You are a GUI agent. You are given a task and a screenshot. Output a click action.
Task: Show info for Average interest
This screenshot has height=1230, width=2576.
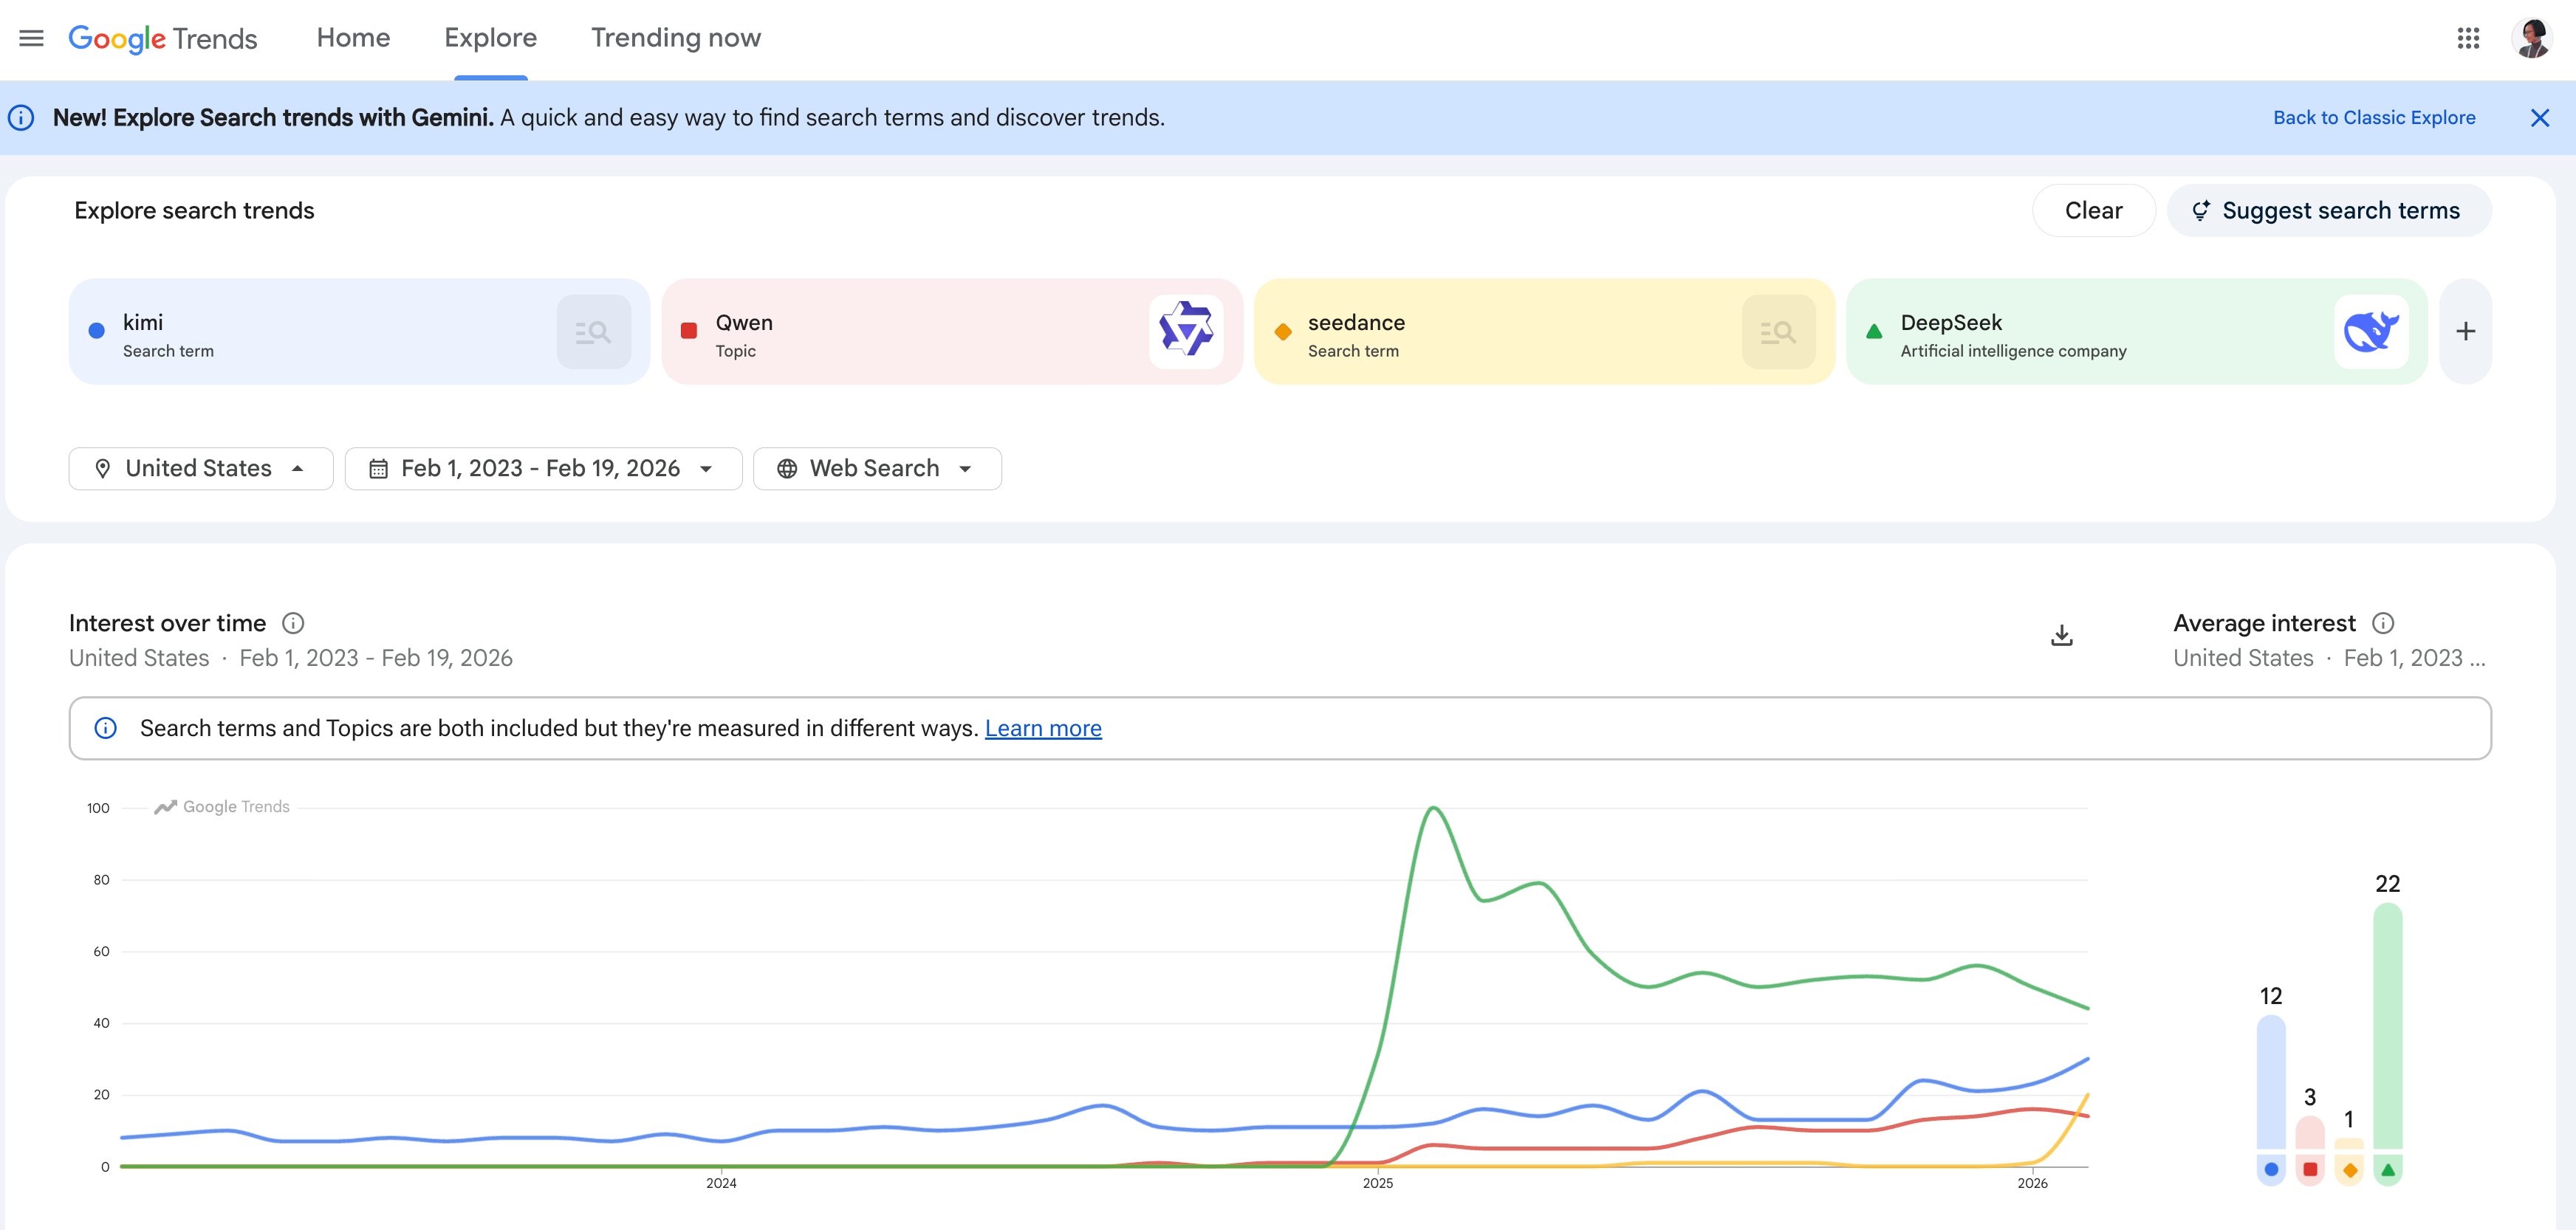[2383, 623]
